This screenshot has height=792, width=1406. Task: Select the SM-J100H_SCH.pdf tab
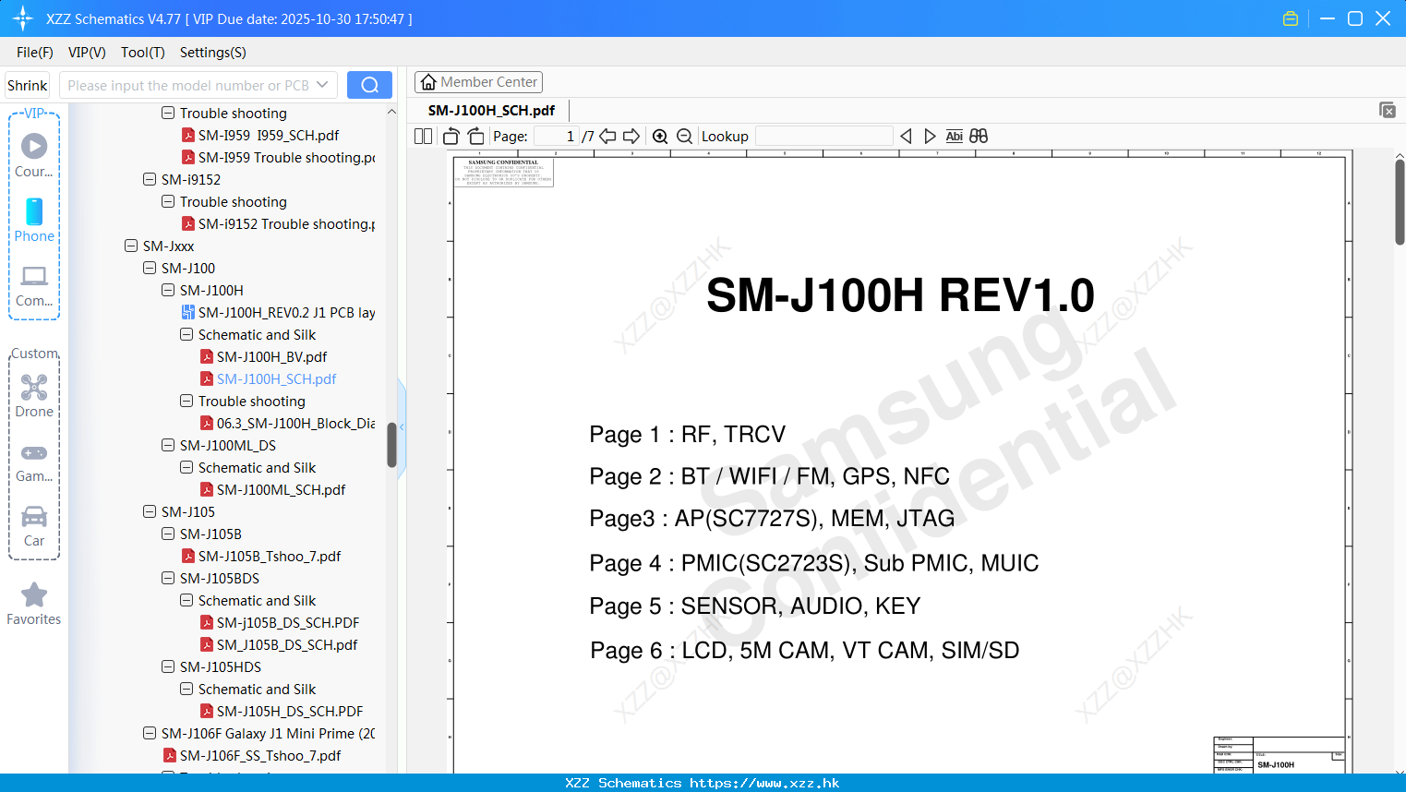tap(491, 111)
